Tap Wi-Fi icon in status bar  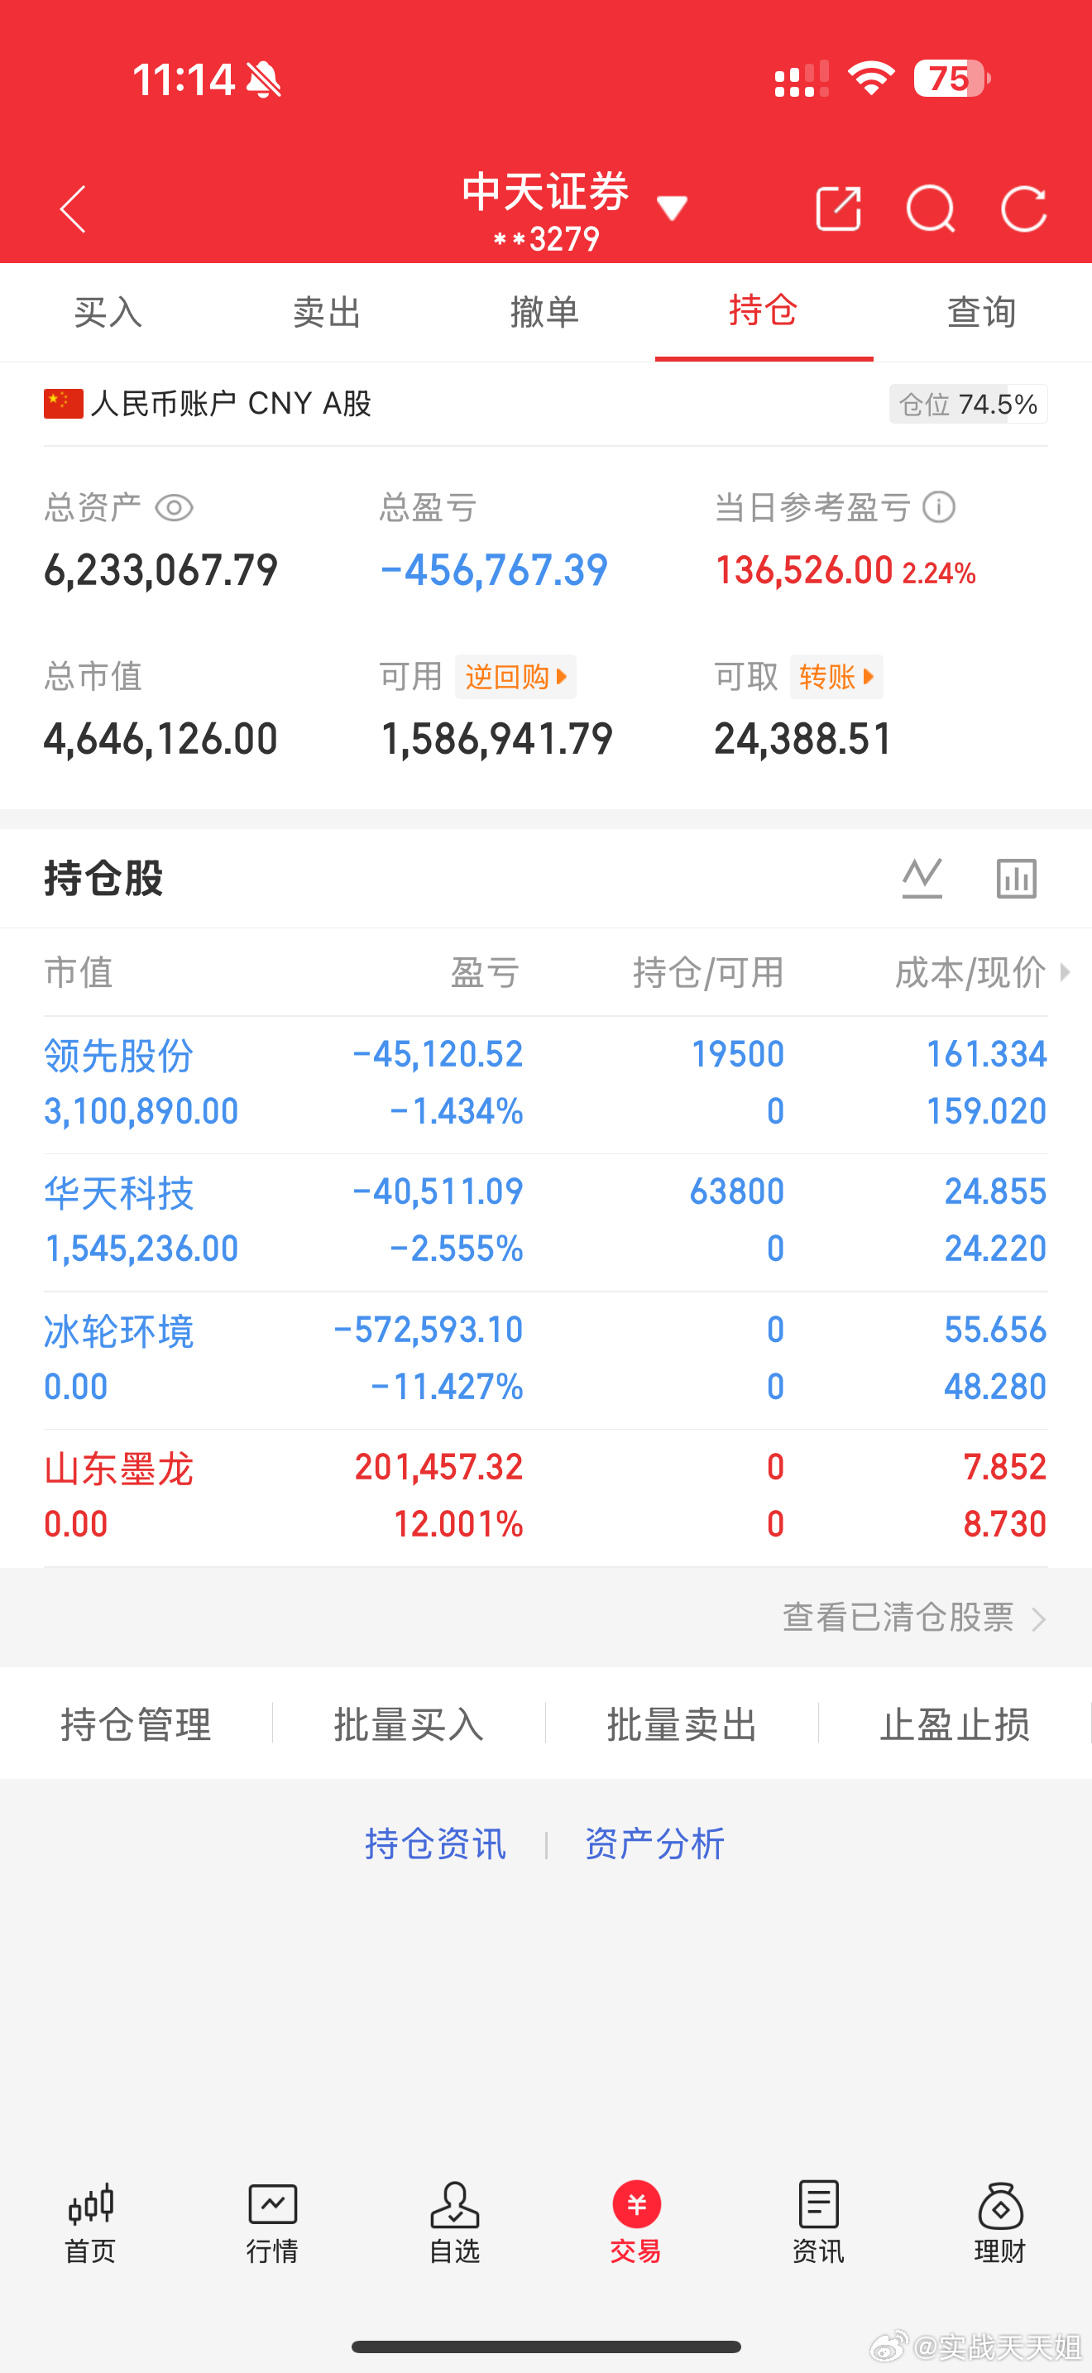click(x=871, y=79)
